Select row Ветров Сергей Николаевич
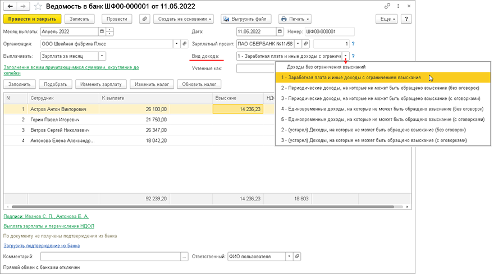The width and height of the screenshot is (494, 274). tap(139, 130)
